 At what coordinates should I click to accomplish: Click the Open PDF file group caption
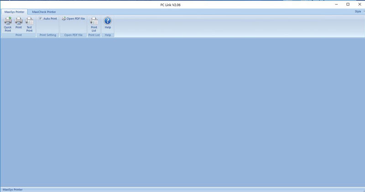[x=73, y=35]
